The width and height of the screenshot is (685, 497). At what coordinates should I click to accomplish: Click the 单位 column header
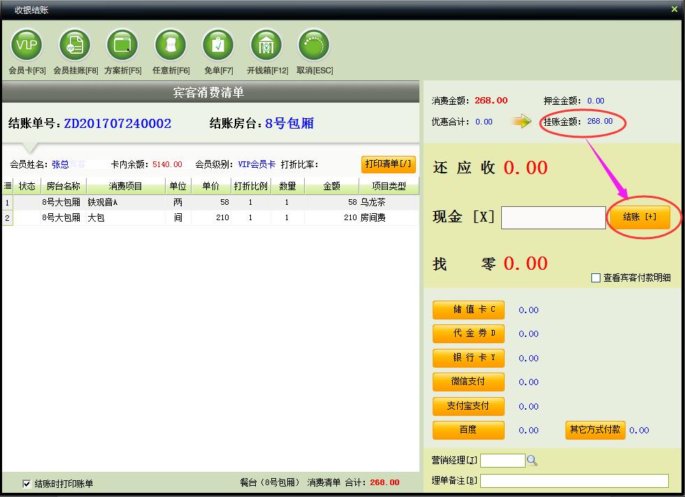(178, 186)
